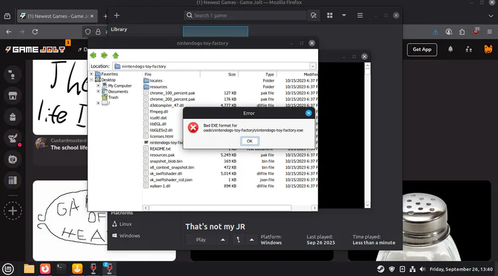Add game with plus button in library

117,15
